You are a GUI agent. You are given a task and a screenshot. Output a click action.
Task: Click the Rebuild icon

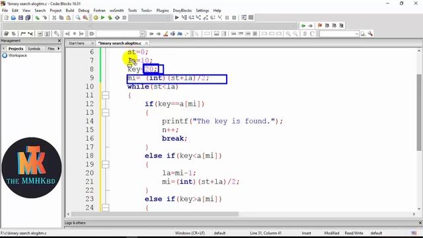pyautogui.click(x=117, y=18)
